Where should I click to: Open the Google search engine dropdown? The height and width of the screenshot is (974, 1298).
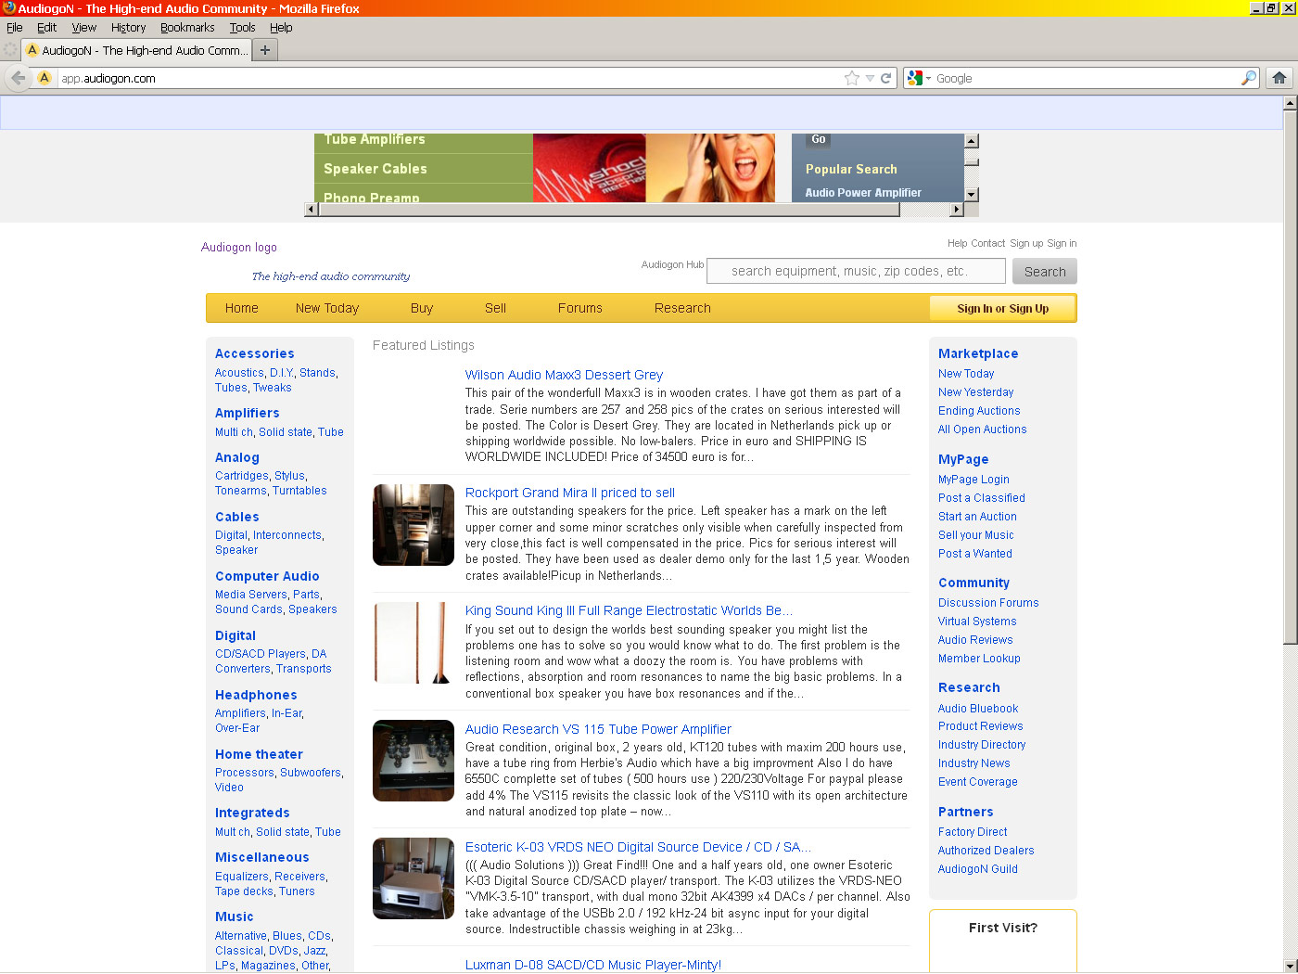(x=920, y=78)
